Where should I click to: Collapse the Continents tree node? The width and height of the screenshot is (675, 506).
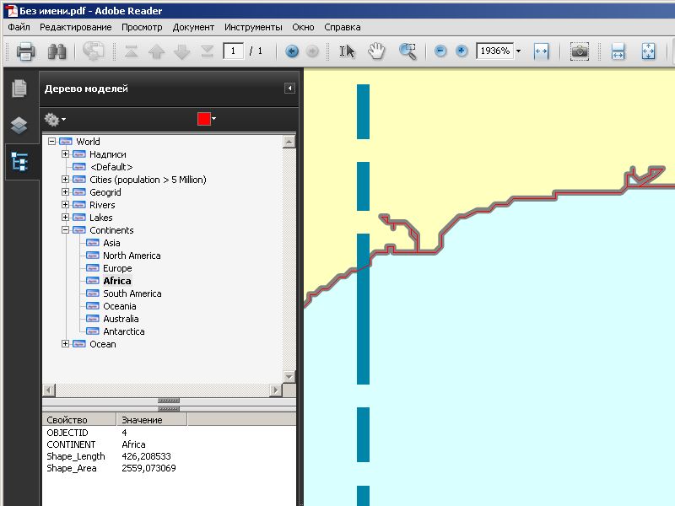[x=66, y=230]
